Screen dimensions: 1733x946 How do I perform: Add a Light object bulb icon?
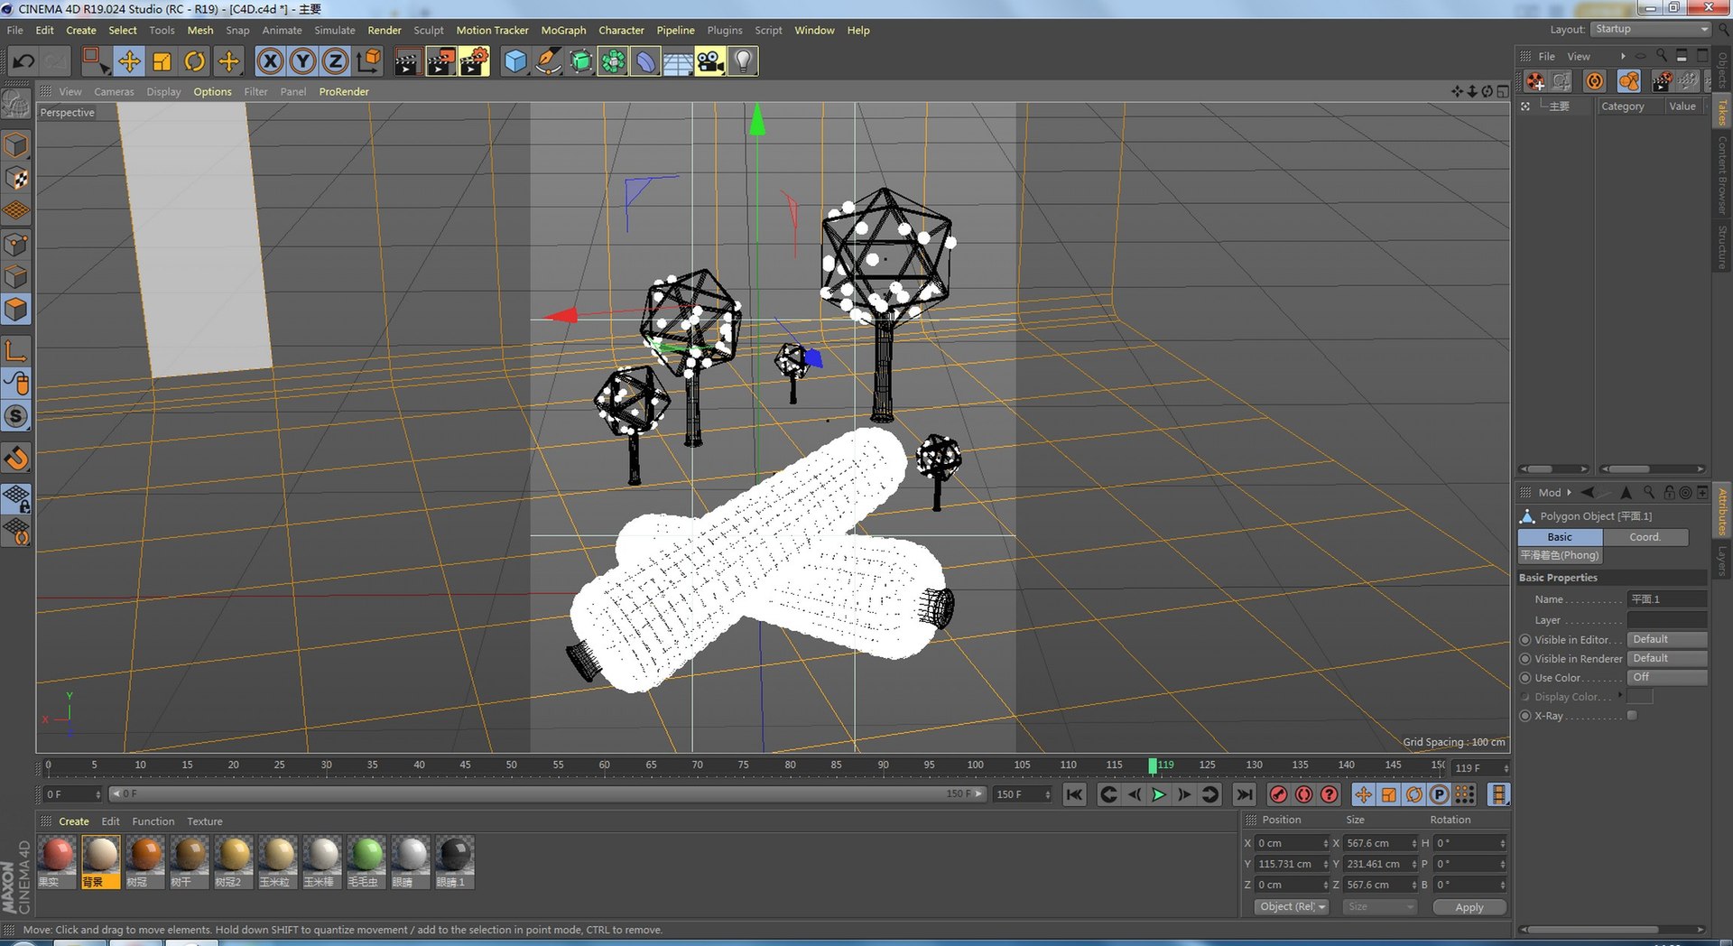pyautogui.click(x=743, y=61)
